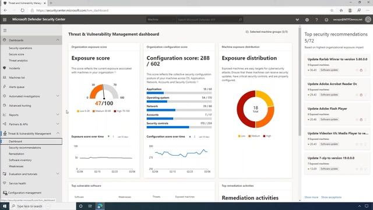Viewport: 373px width, 210px height.
Task: Open the Windows Start menu
Action: [x=5, y=206]
